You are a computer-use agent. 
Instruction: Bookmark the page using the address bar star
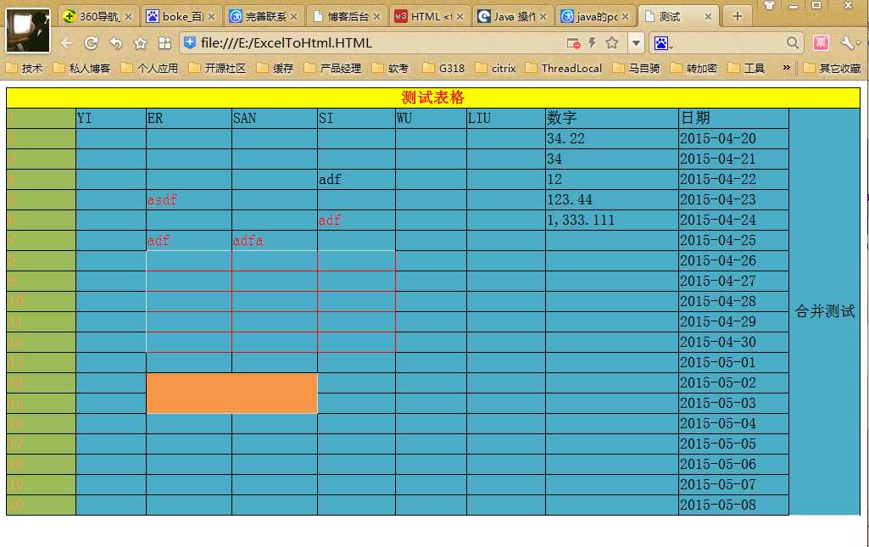(612, 42)
